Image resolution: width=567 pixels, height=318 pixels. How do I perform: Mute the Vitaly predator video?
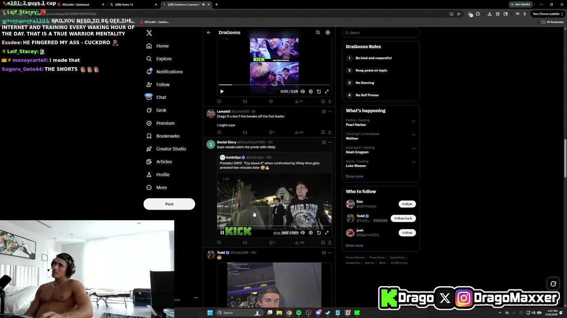pos(303,233)
